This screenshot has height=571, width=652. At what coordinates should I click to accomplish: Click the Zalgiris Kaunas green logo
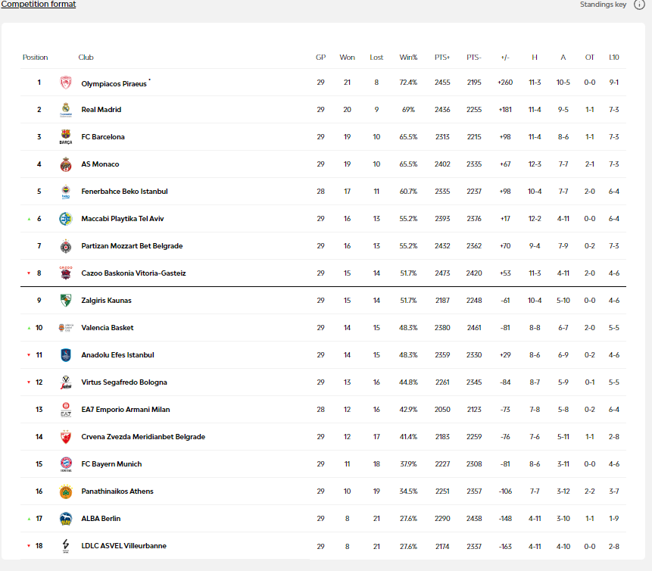click(66, 301)
